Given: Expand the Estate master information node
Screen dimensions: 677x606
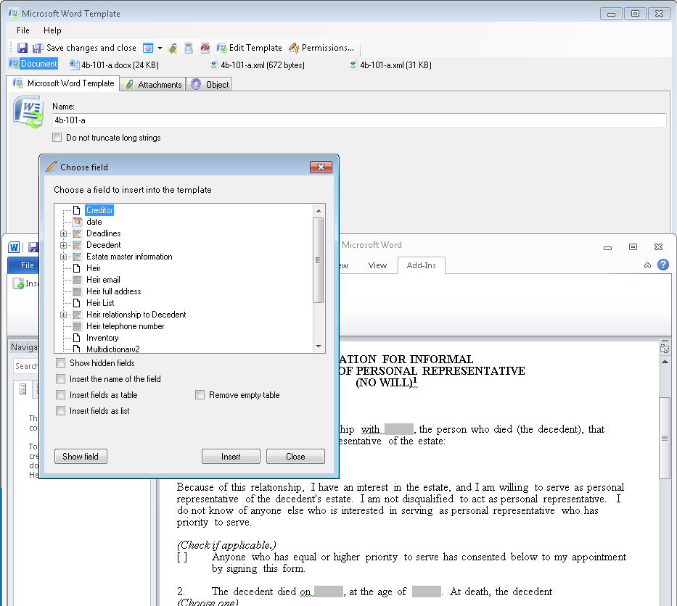Looking at the screenshot, I should (63, 257).
